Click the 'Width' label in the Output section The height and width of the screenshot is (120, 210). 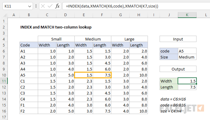[169, 81]
